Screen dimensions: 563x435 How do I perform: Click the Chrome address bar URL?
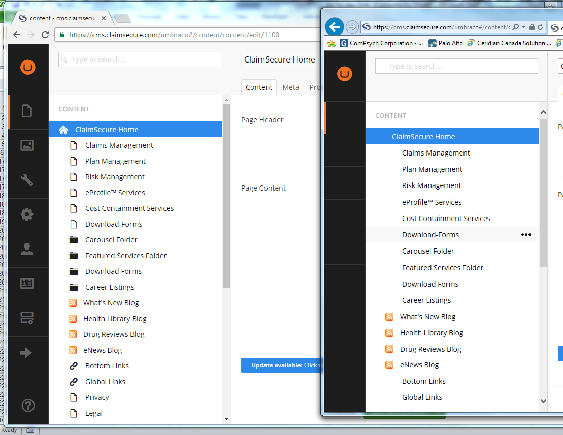(174, 35)
